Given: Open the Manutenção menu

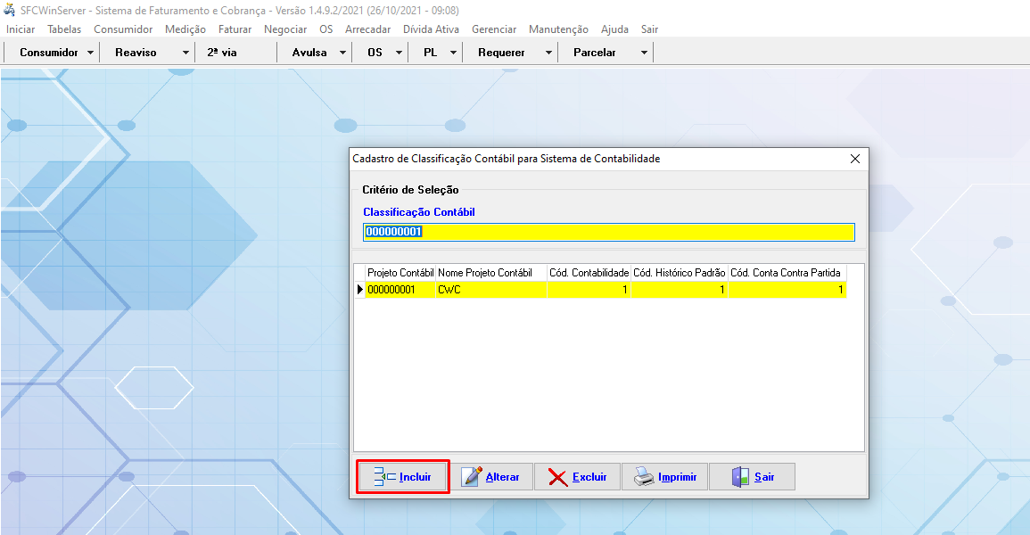Looking at the screenshot, I should (x=558, y=29).
